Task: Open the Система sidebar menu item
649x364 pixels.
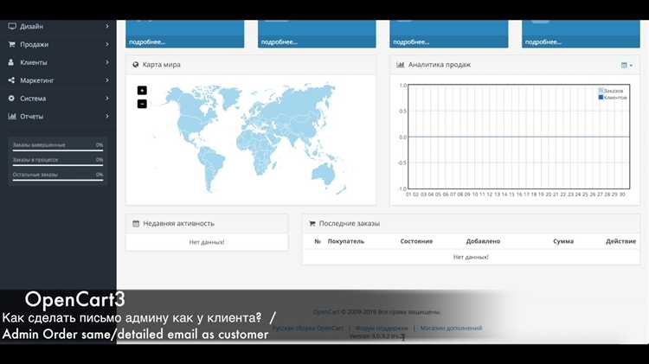Action: point(58,99)
